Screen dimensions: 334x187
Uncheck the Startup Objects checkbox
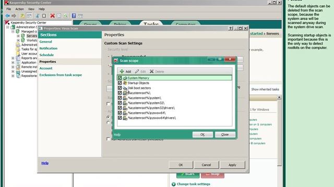(x=120, y=83)
